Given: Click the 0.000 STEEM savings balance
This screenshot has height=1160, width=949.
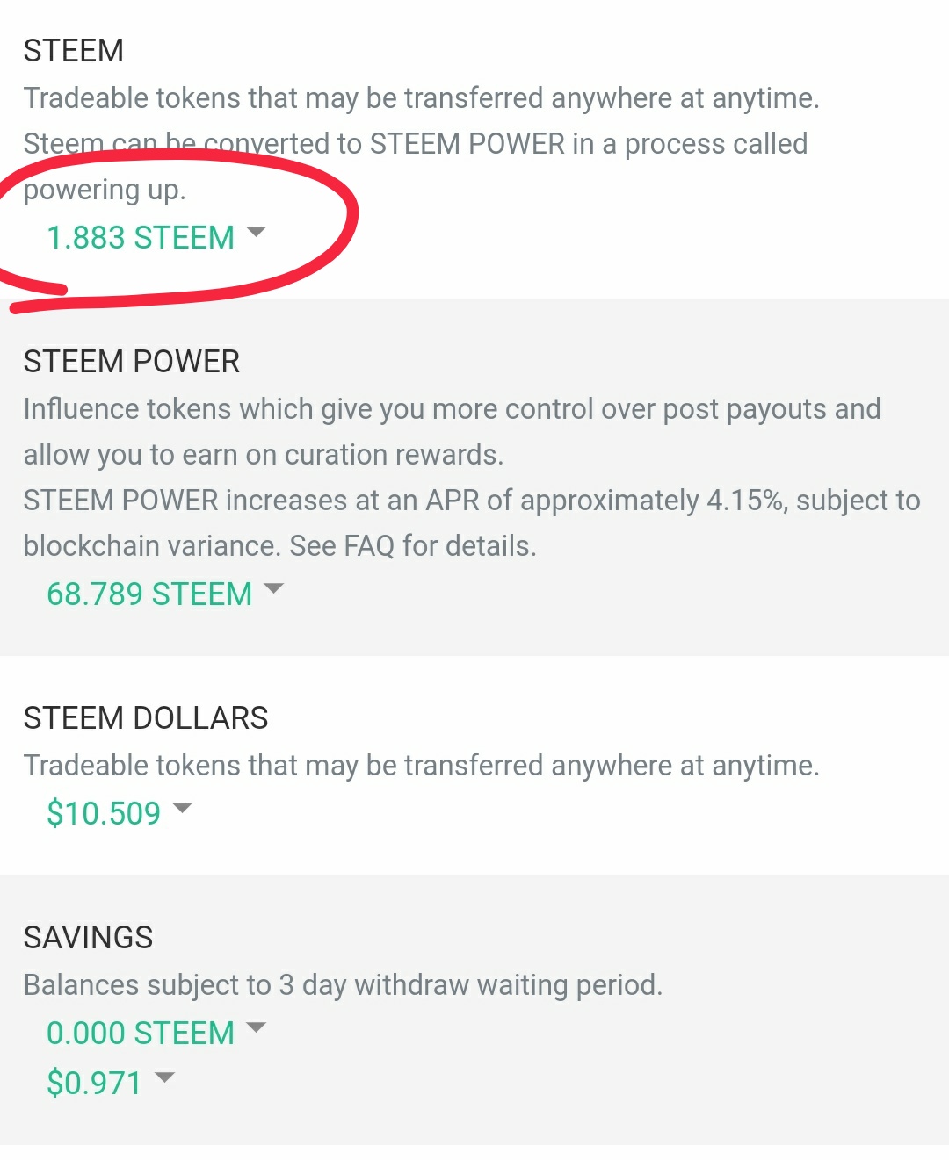Looking at the screenshot, I should tap(141, 1034).
